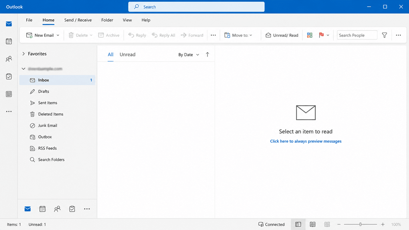Screen dimensions: 409x230
Task: Open ribbon overflow ellipsis at far right
Action: (x=398, y=35)
